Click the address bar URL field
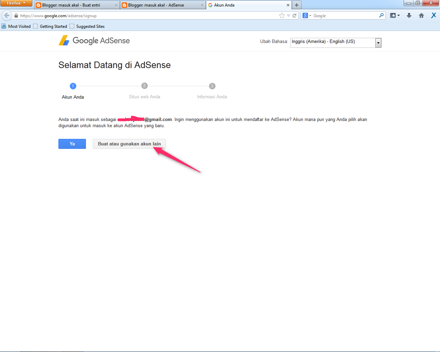The width and height of the screenshot is (440, 352). [x=148, y=15]
